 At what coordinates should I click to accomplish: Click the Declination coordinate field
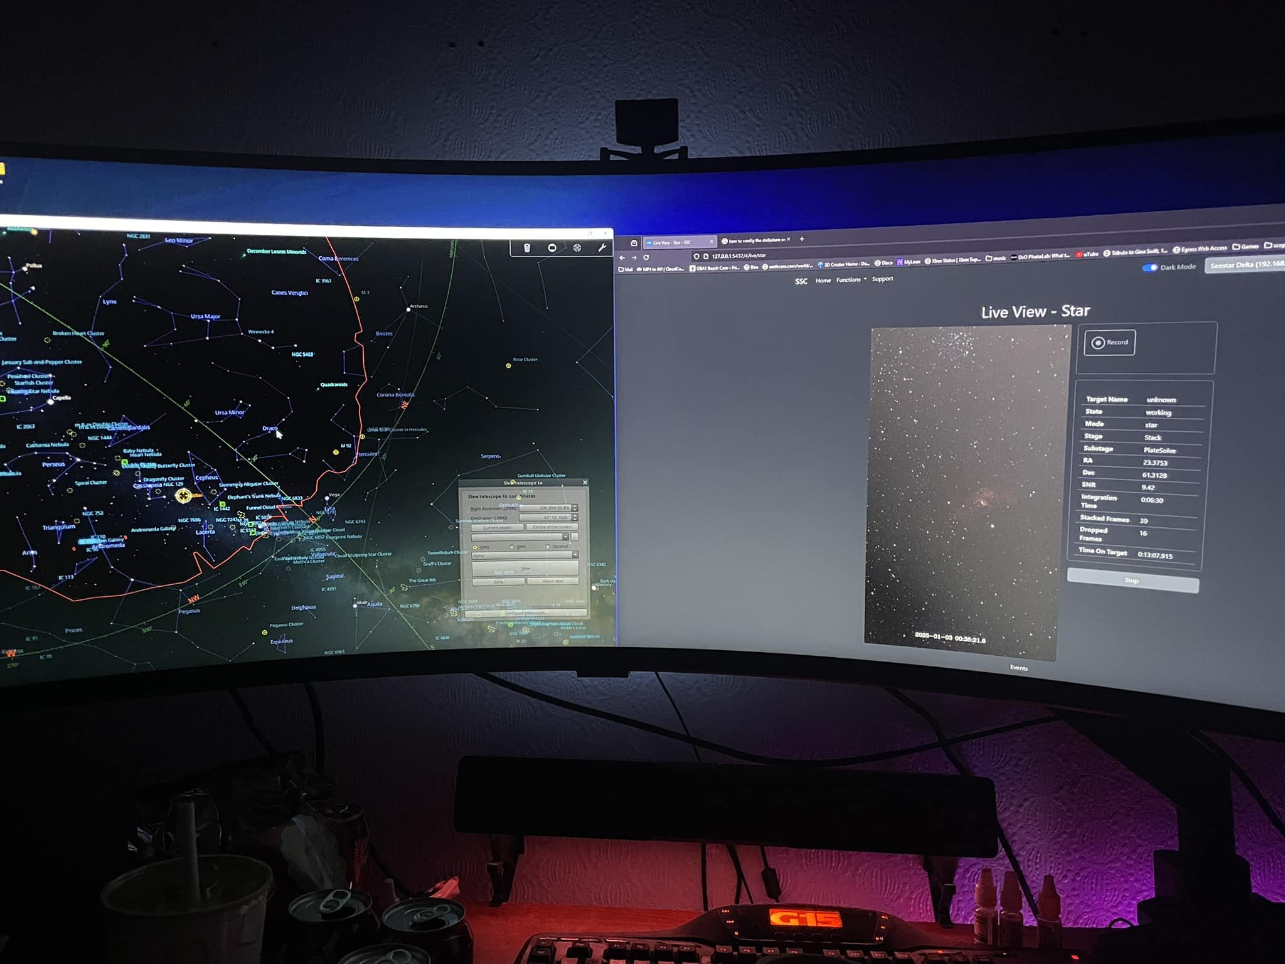click(545, 517)
